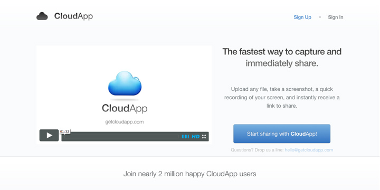
Task: Click the blue cloud video thumbnail
Action: coord(125,83)
